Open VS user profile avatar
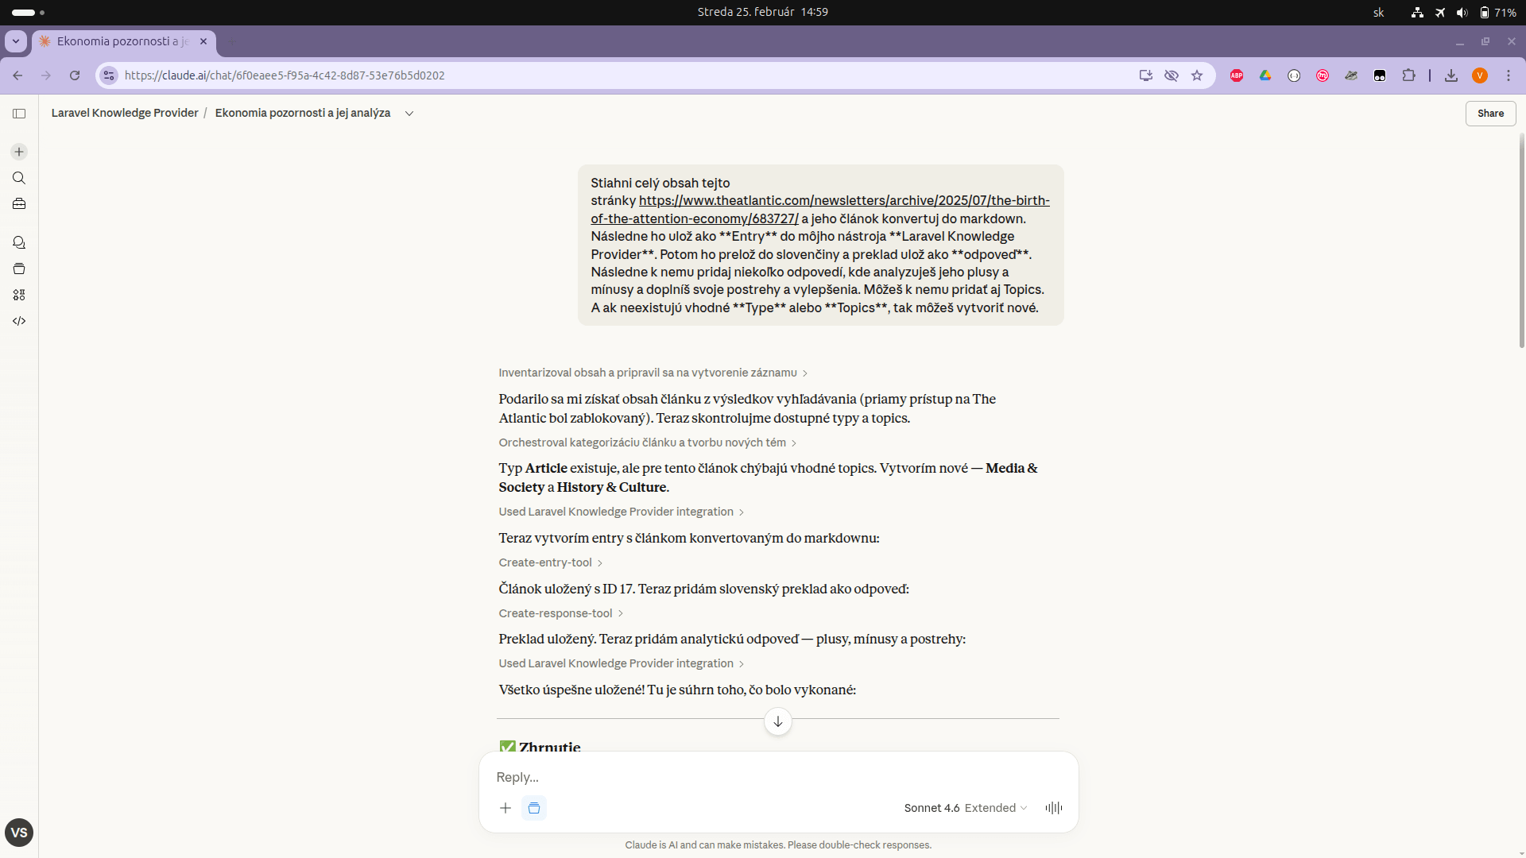Image resolution: width=1526 pixels, height=858 pixels. click(19, 833)
